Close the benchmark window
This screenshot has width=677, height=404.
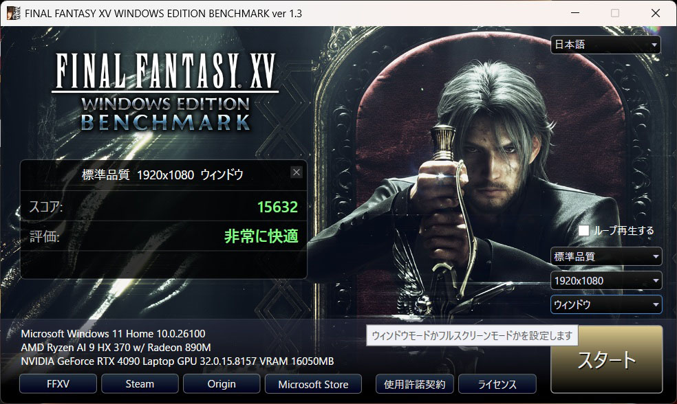656,13
